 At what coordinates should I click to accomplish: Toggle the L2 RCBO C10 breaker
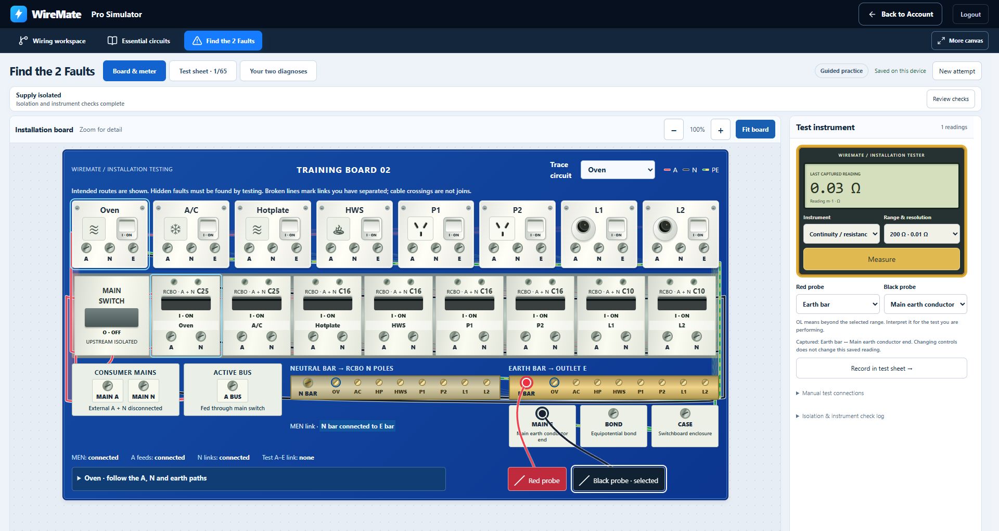[682, 303]
